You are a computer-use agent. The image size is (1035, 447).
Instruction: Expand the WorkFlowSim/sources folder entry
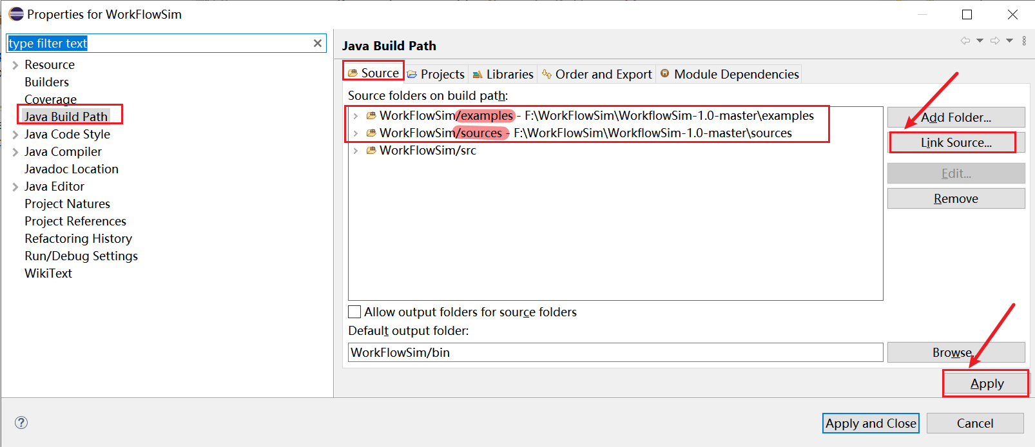pos(356,133)
